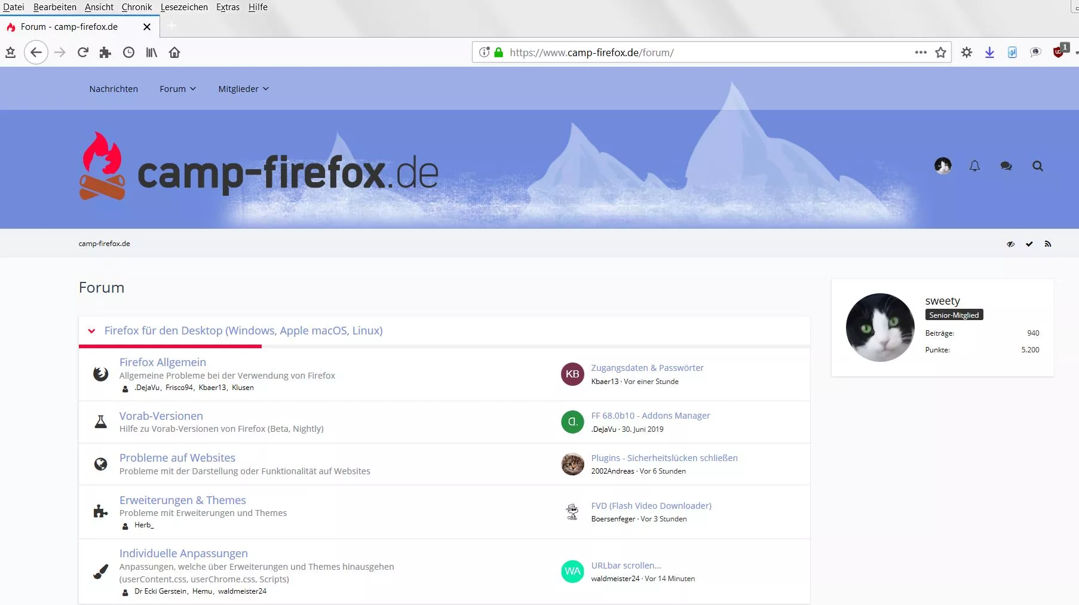The width and height of the screenshot is (1079, 605).
Task: Open Nachrichten in the site navigation
Action: point(114,89)
